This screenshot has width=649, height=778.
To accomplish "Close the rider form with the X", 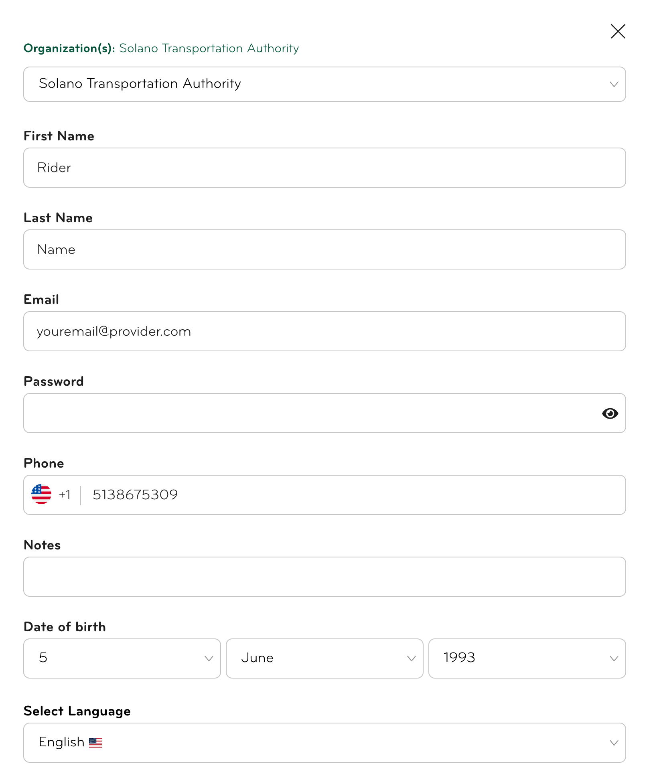I will (x=618, y=31).
